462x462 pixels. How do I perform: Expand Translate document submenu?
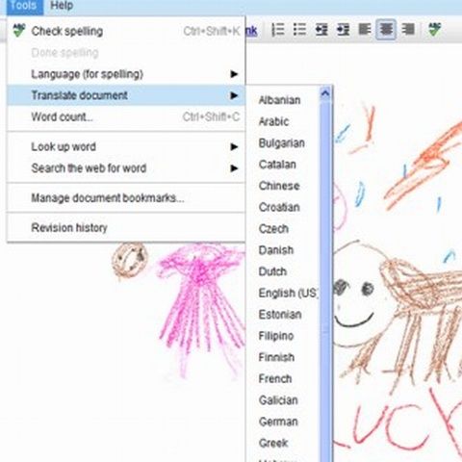coord(126,95)
